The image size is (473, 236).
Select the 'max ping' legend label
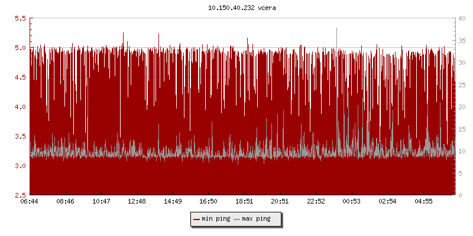[256, 219]
